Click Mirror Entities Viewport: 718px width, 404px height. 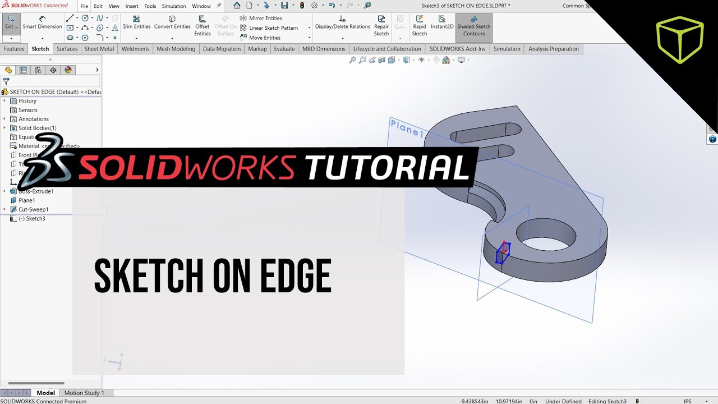(x=261, y=18)
